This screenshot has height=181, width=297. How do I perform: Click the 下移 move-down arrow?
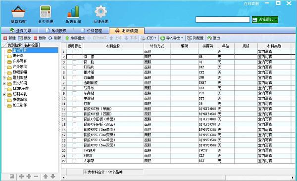coord(126,38)
